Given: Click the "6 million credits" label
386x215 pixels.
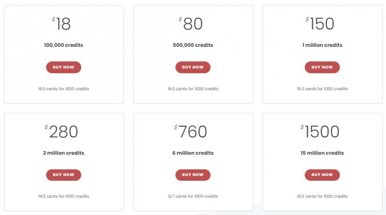Looking at the screenshot, I should point(193,153).
